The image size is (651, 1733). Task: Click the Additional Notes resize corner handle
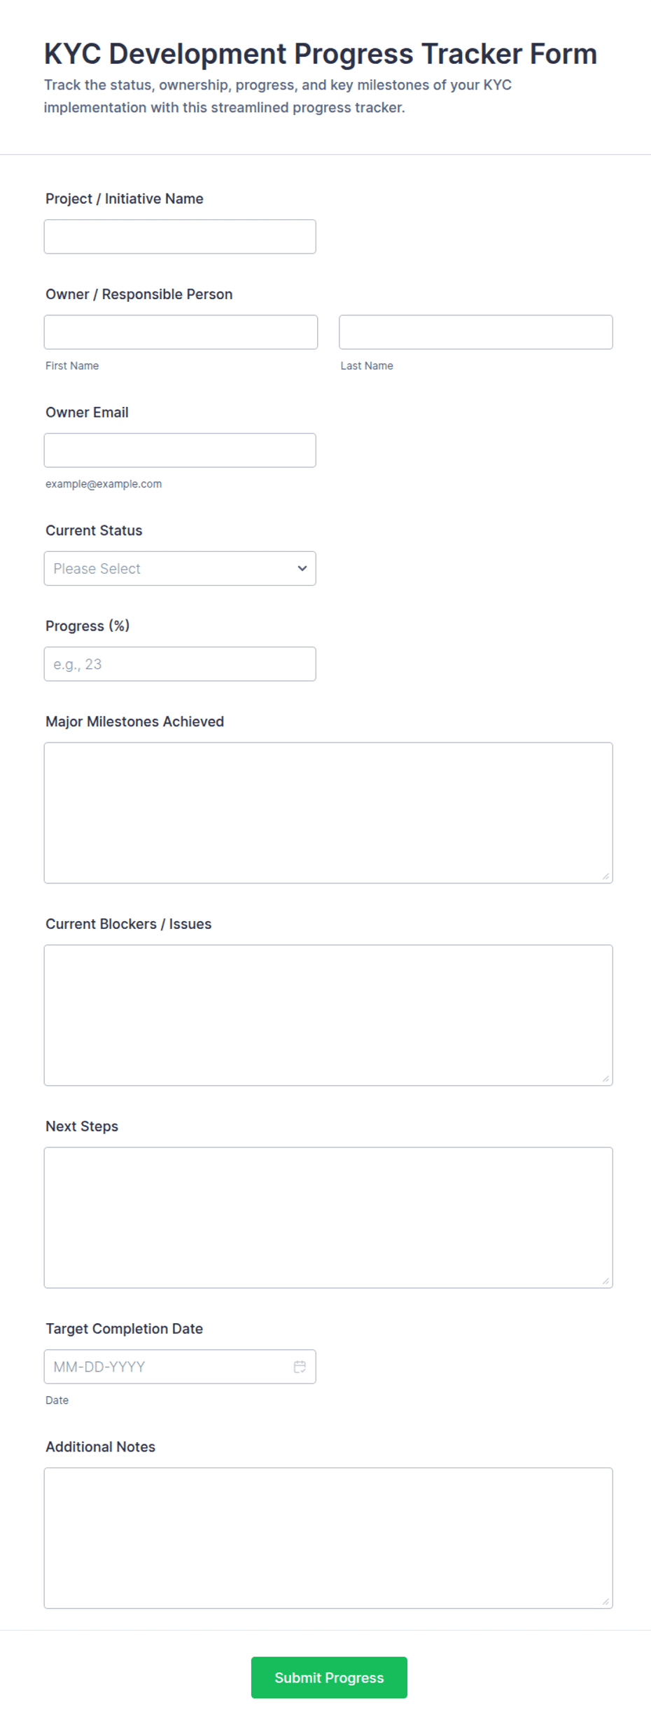[605, 1601]
